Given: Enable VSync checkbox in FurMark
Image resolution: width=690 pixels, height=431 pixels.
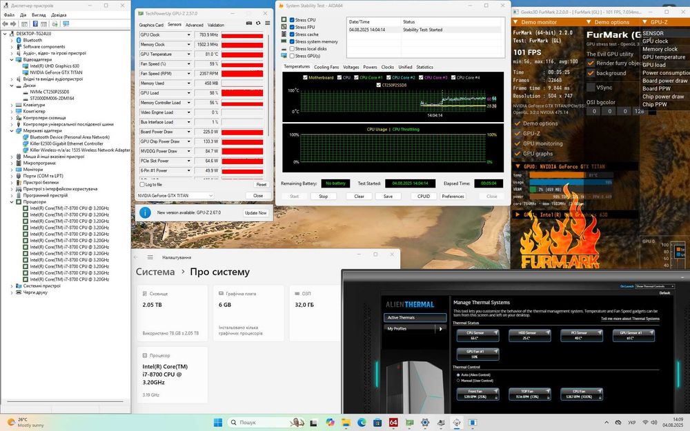Looking at the screenshot, I should (x=591, y=88).
